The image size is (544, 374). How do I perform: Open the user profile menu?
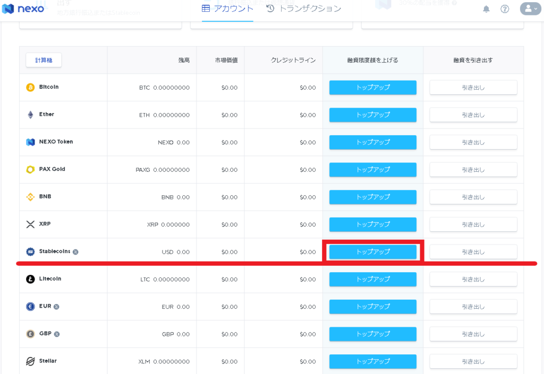(531, 8)
